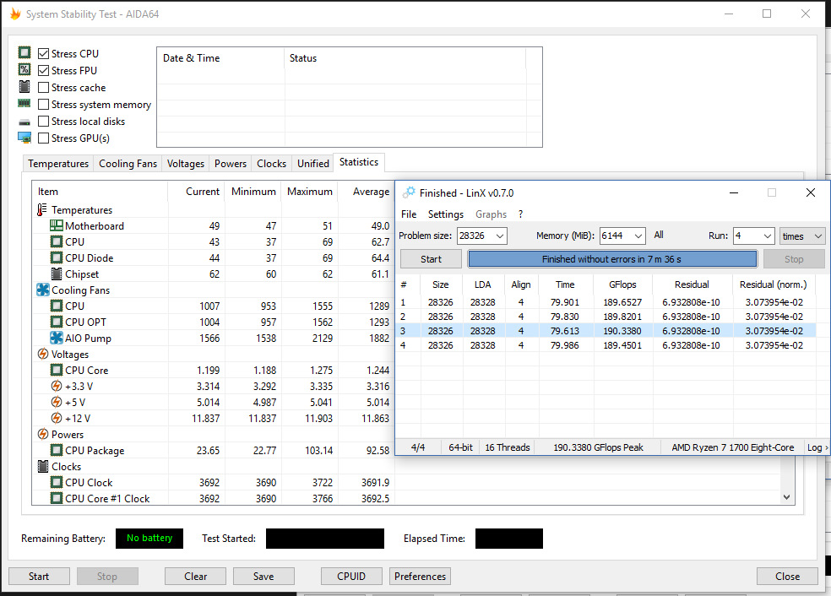Open the ? help menu in LinX
Image resolution: width=831 pixels, height=596 pixels.
[x=520, y=214]
